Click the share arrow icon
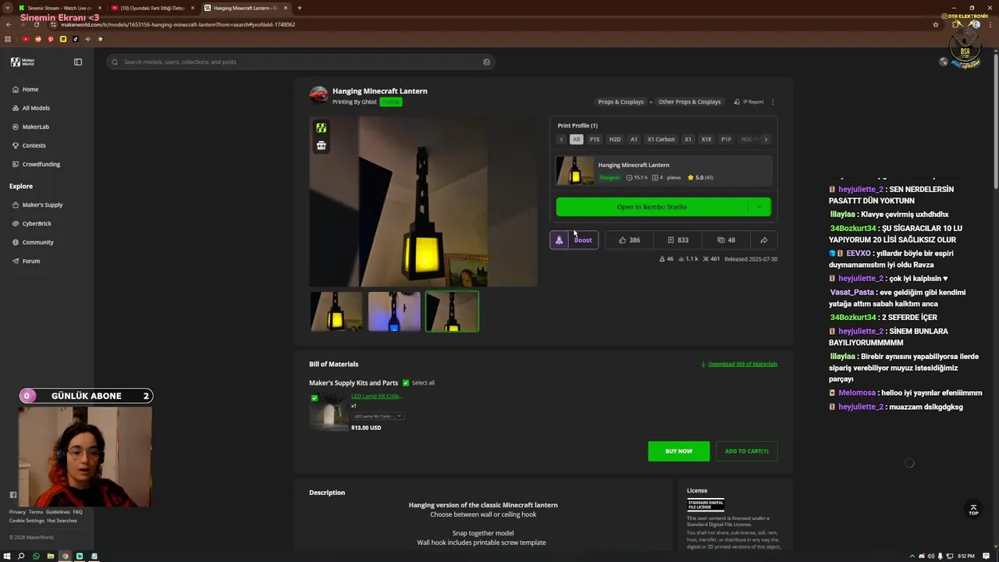The width and height of the screenshot is (999, 562). click(x=764, y=240)
